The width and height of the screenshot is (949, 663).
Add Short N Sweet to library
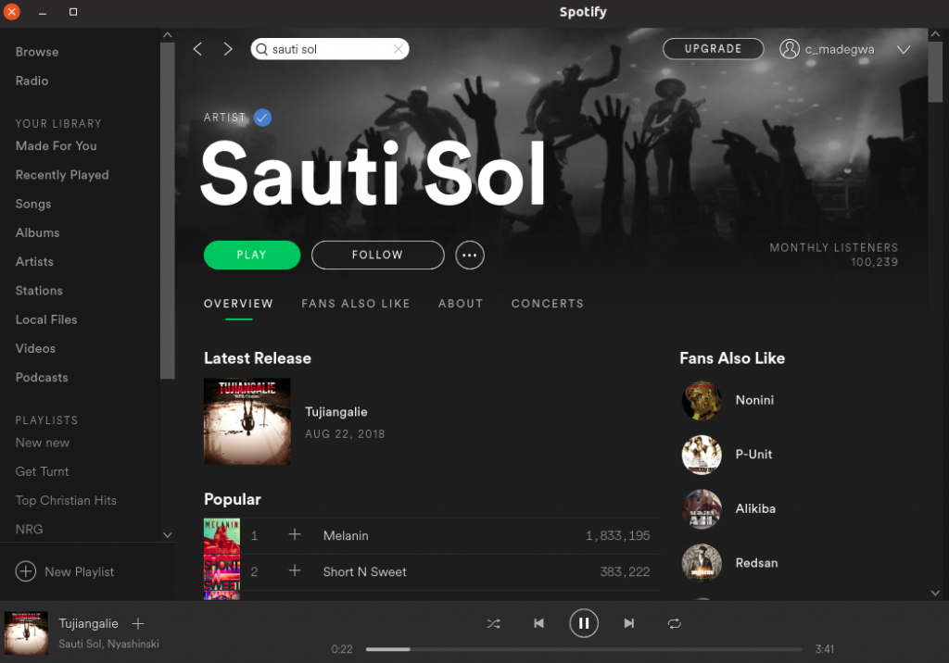click(295, 571)
